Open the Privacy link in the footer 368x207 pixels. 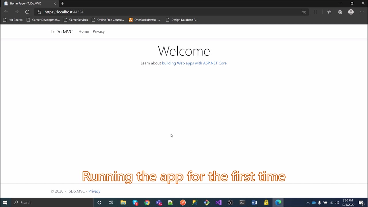[x=94, y=191]
